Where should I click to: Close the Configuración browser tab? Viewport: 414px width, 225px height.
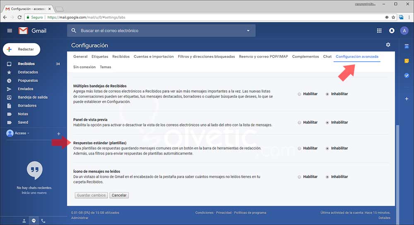coord(49,9)
